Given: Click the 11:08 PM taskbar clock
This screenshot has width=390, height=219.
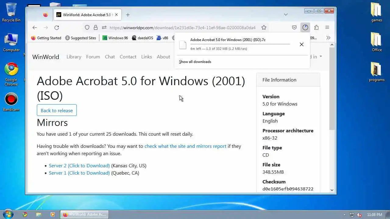Looking at the screenshot, I should click(x=374, y=215).
